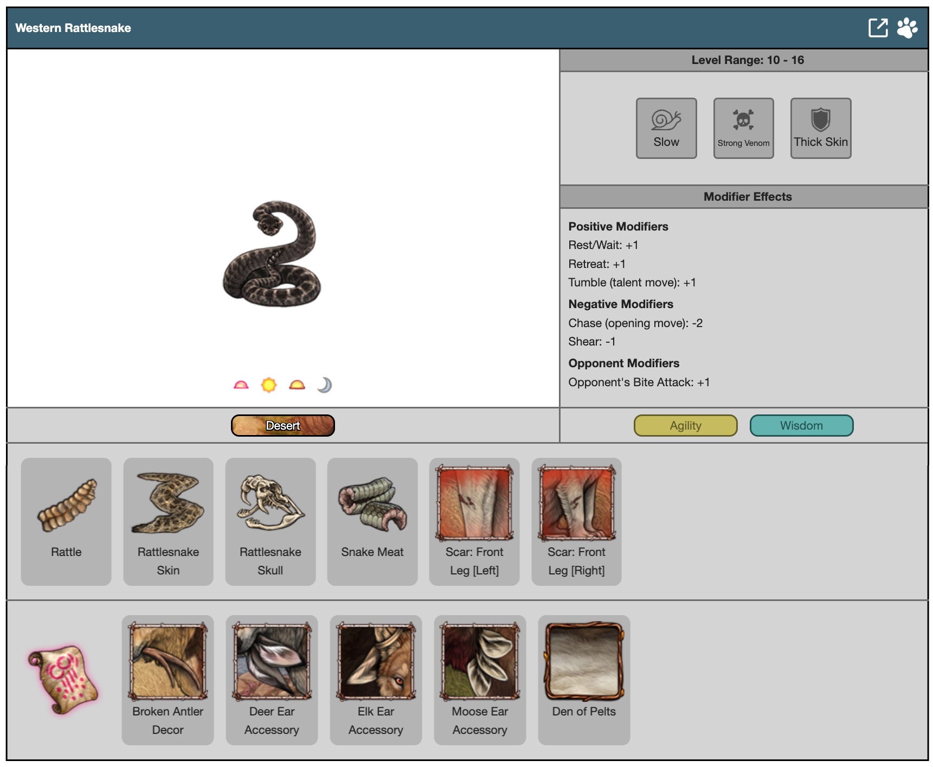Click the Agility stat button
Viewport: 933px width, 767px height.
685,426
